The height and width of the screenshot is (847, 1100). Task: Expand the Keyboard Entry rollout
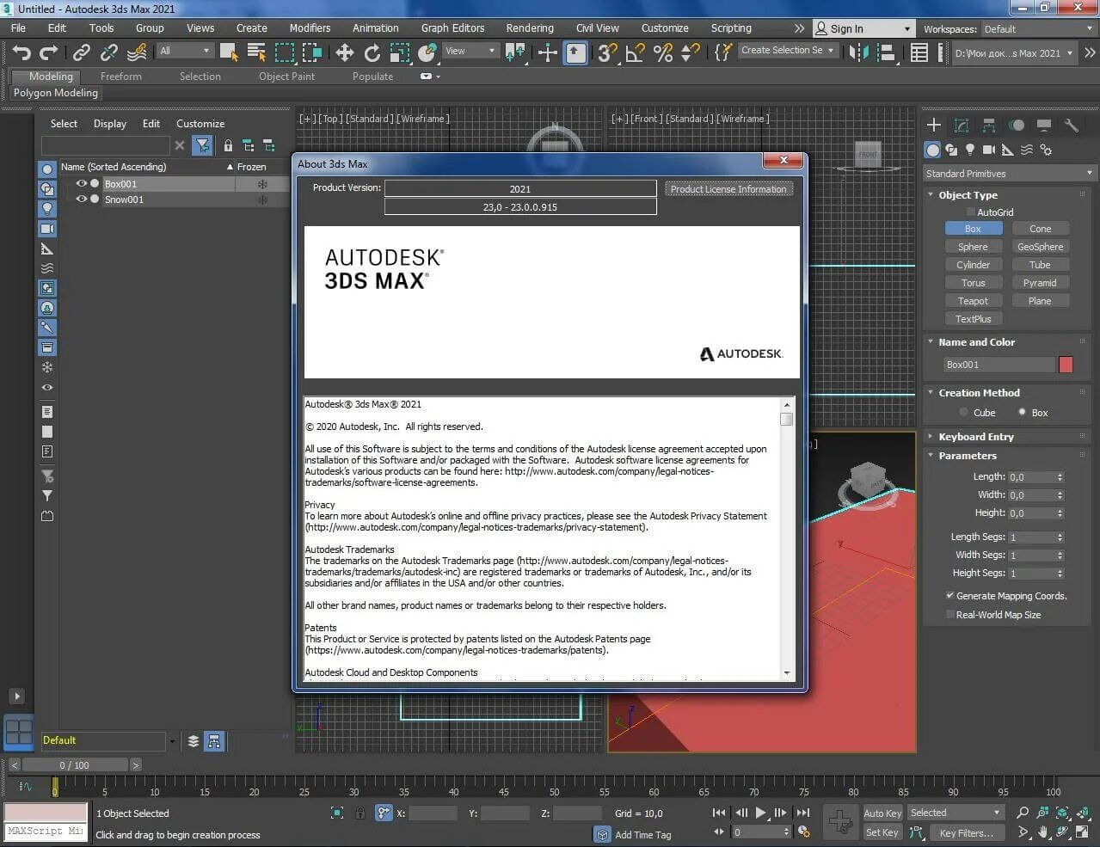click(975, 436)
